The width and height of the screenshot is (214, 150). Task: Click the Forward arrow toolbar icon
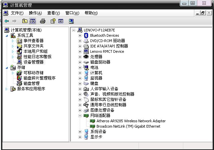click(x=14, y=21)
